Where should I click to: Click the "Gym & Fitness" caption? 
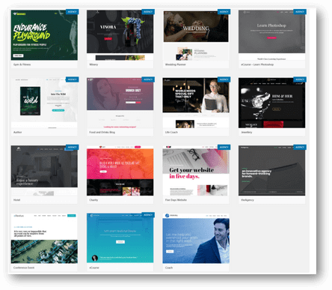tap(22, 64)
